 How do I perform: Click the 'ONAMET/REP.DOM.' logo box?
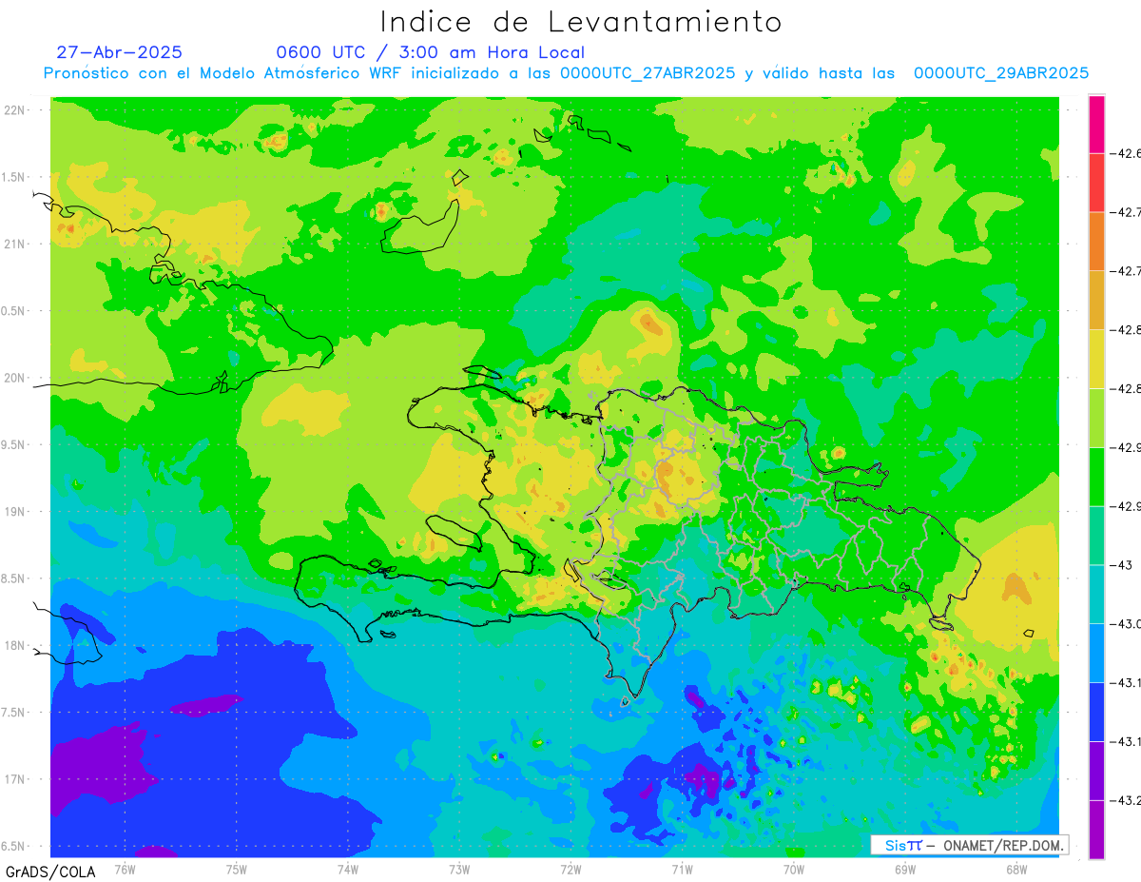969,845
